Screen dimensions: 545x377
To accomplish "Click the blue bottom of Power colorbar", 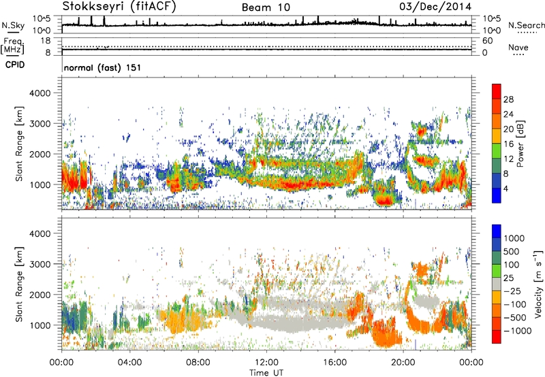I will click(x=497, y=195).
